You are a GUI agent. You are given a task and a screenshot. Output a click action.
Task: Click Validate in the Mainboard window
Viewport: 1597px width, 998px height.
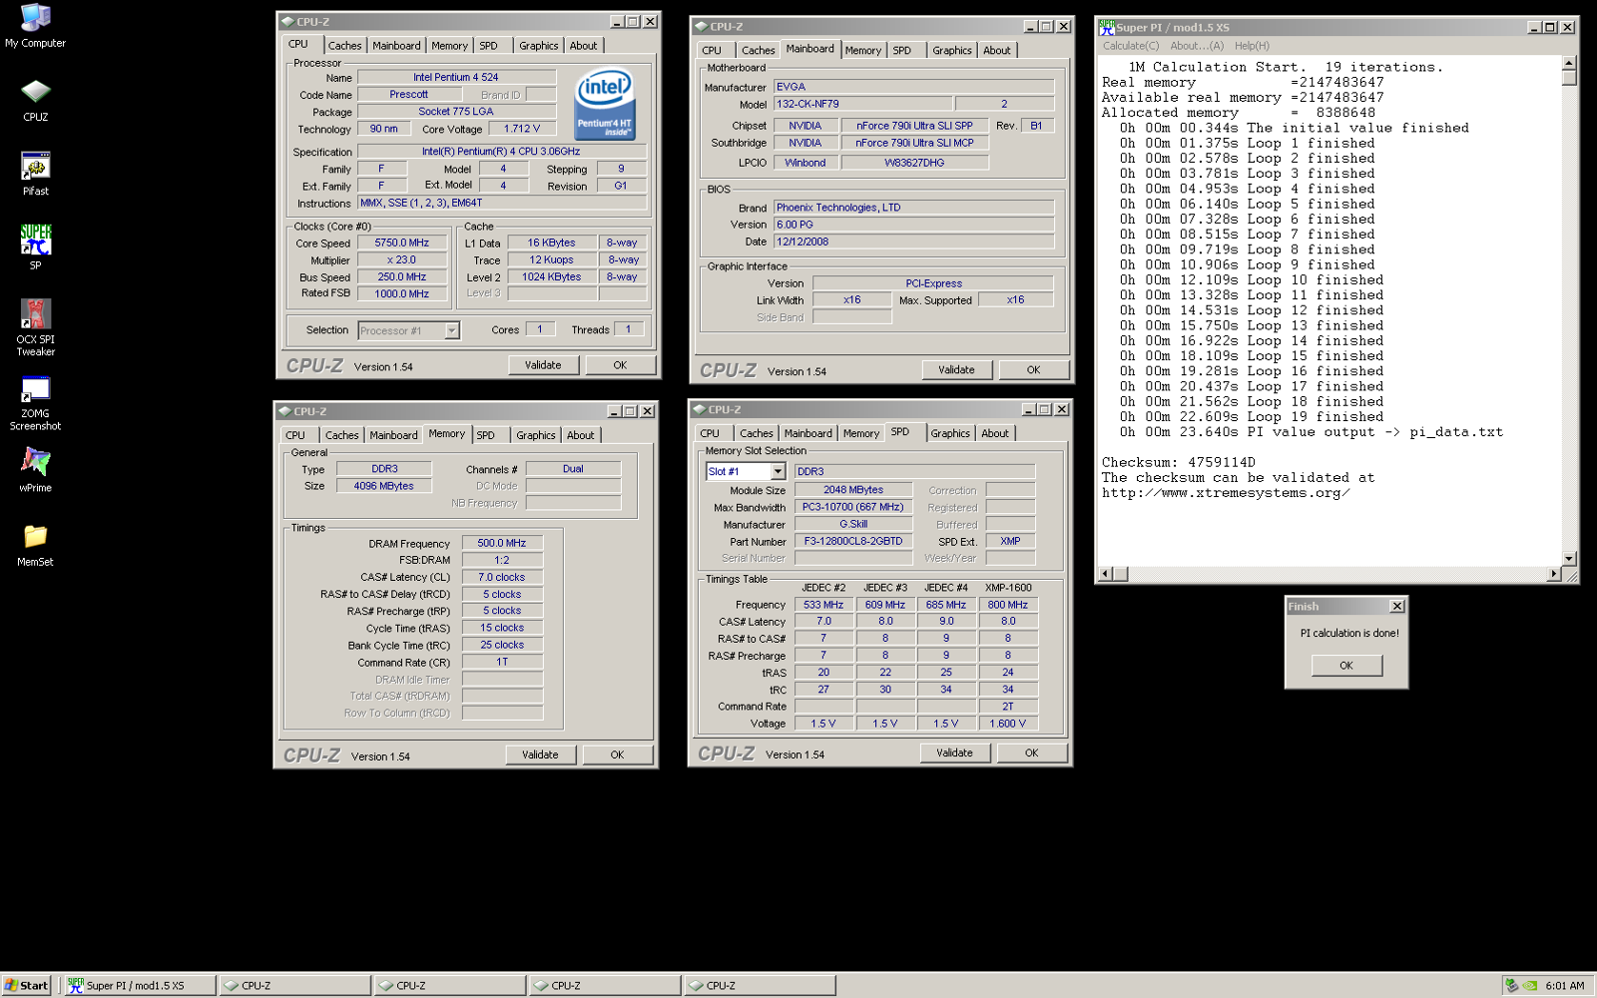(x=956, y=370)
